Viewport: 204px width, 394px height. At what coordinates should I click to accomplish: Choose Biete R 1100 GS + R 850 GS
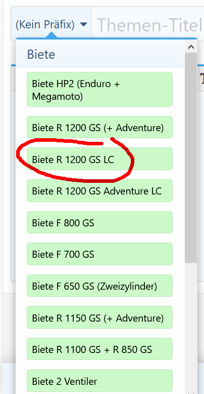tap(100, 349)
